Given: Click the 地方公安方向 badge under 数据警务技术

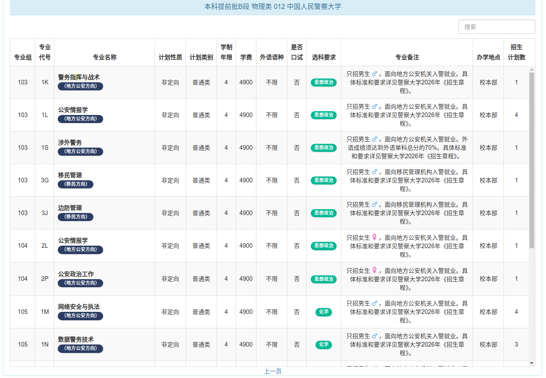Looking at the screenshot, I should point(81,348).
